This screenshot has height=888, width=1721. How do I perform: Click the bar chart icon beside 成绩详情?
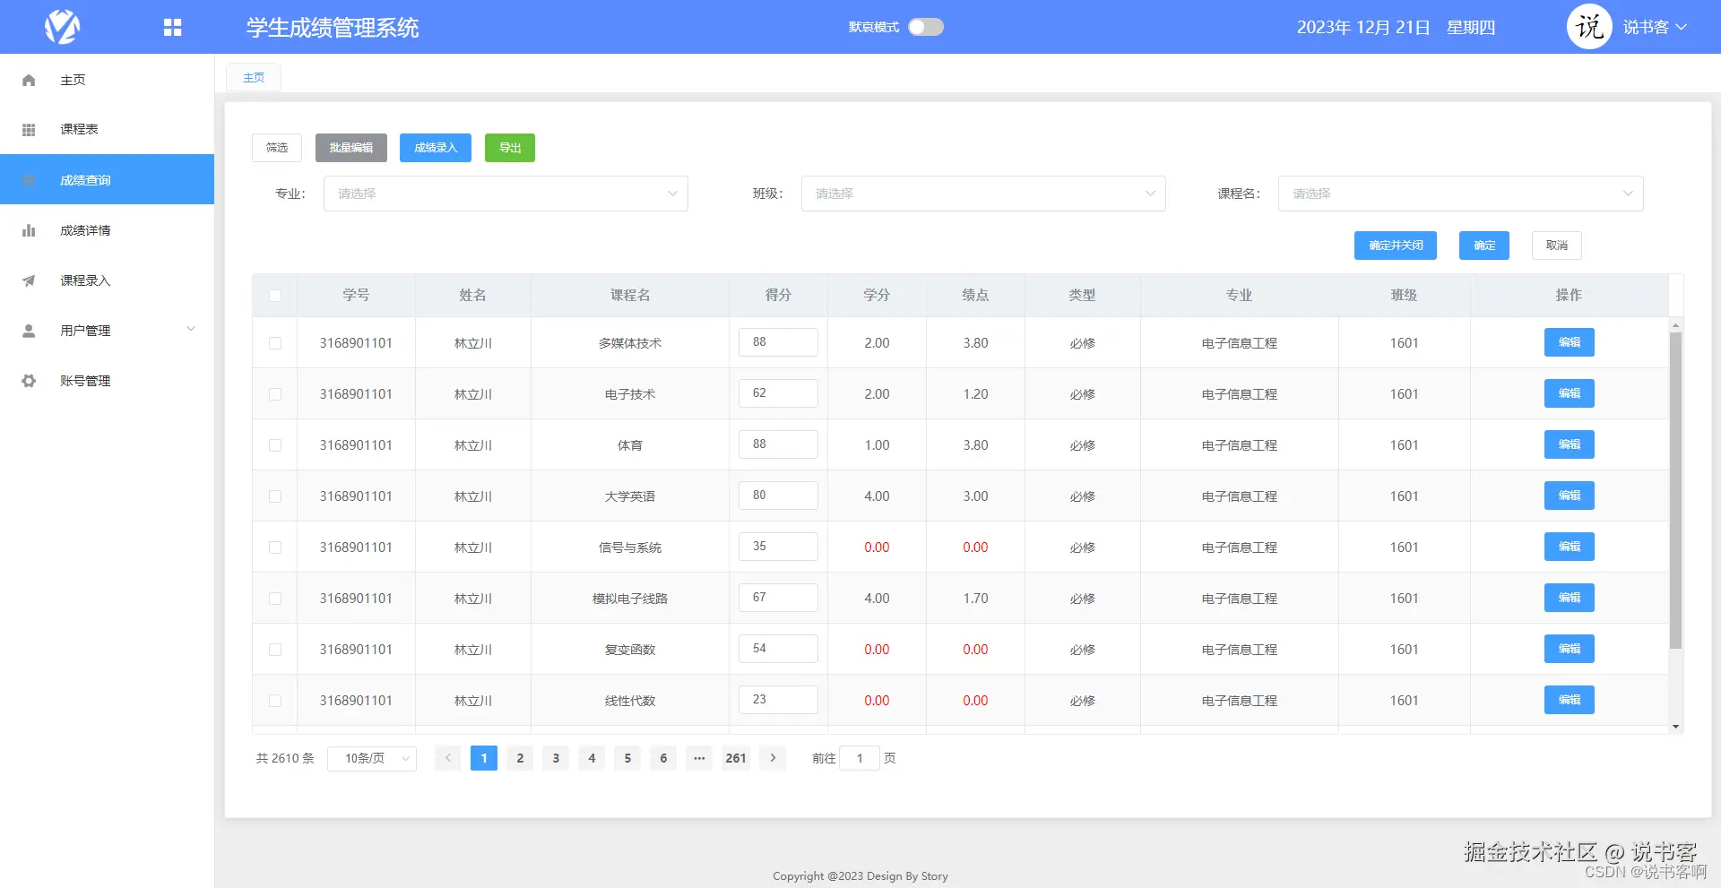click(29, 230)
